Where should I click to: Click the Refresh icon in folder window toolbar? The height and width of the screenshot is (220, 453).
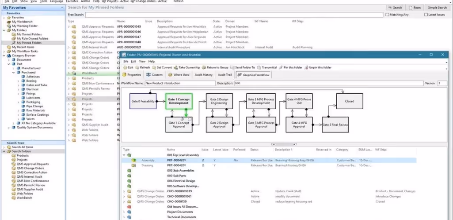[137, 68]
